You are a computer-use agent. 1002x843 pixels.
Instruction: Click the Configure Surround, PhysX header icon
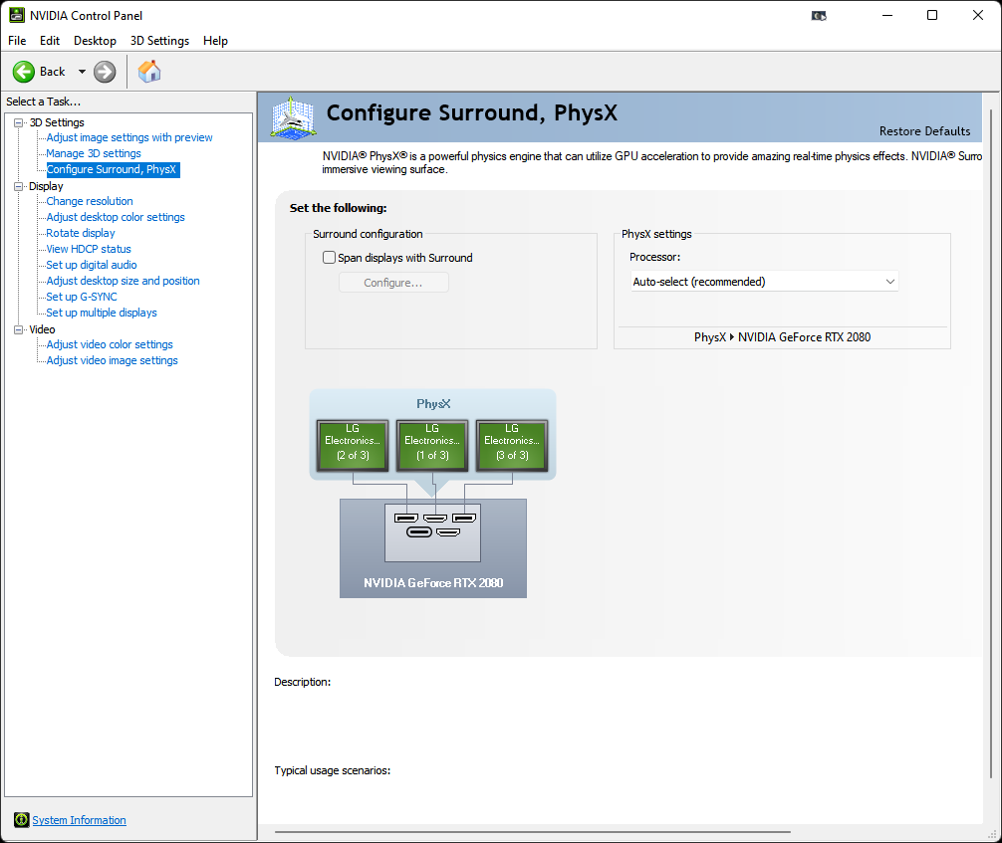pyautogui.click(x=293, y=117)
